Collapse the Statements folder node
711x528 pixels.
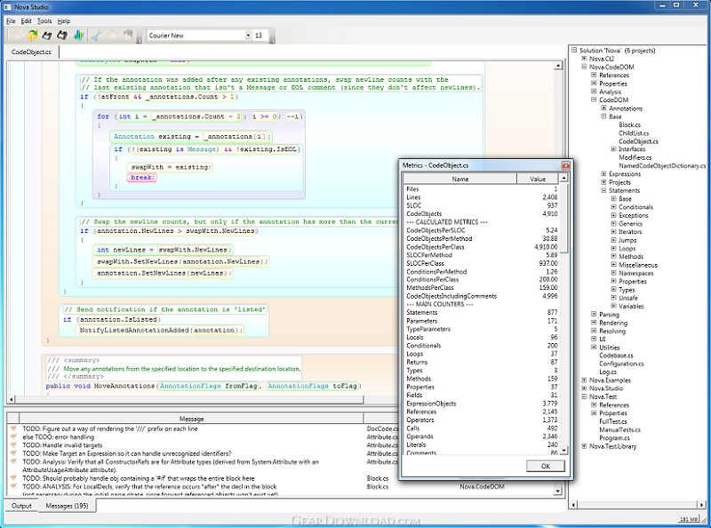point(603,190)
